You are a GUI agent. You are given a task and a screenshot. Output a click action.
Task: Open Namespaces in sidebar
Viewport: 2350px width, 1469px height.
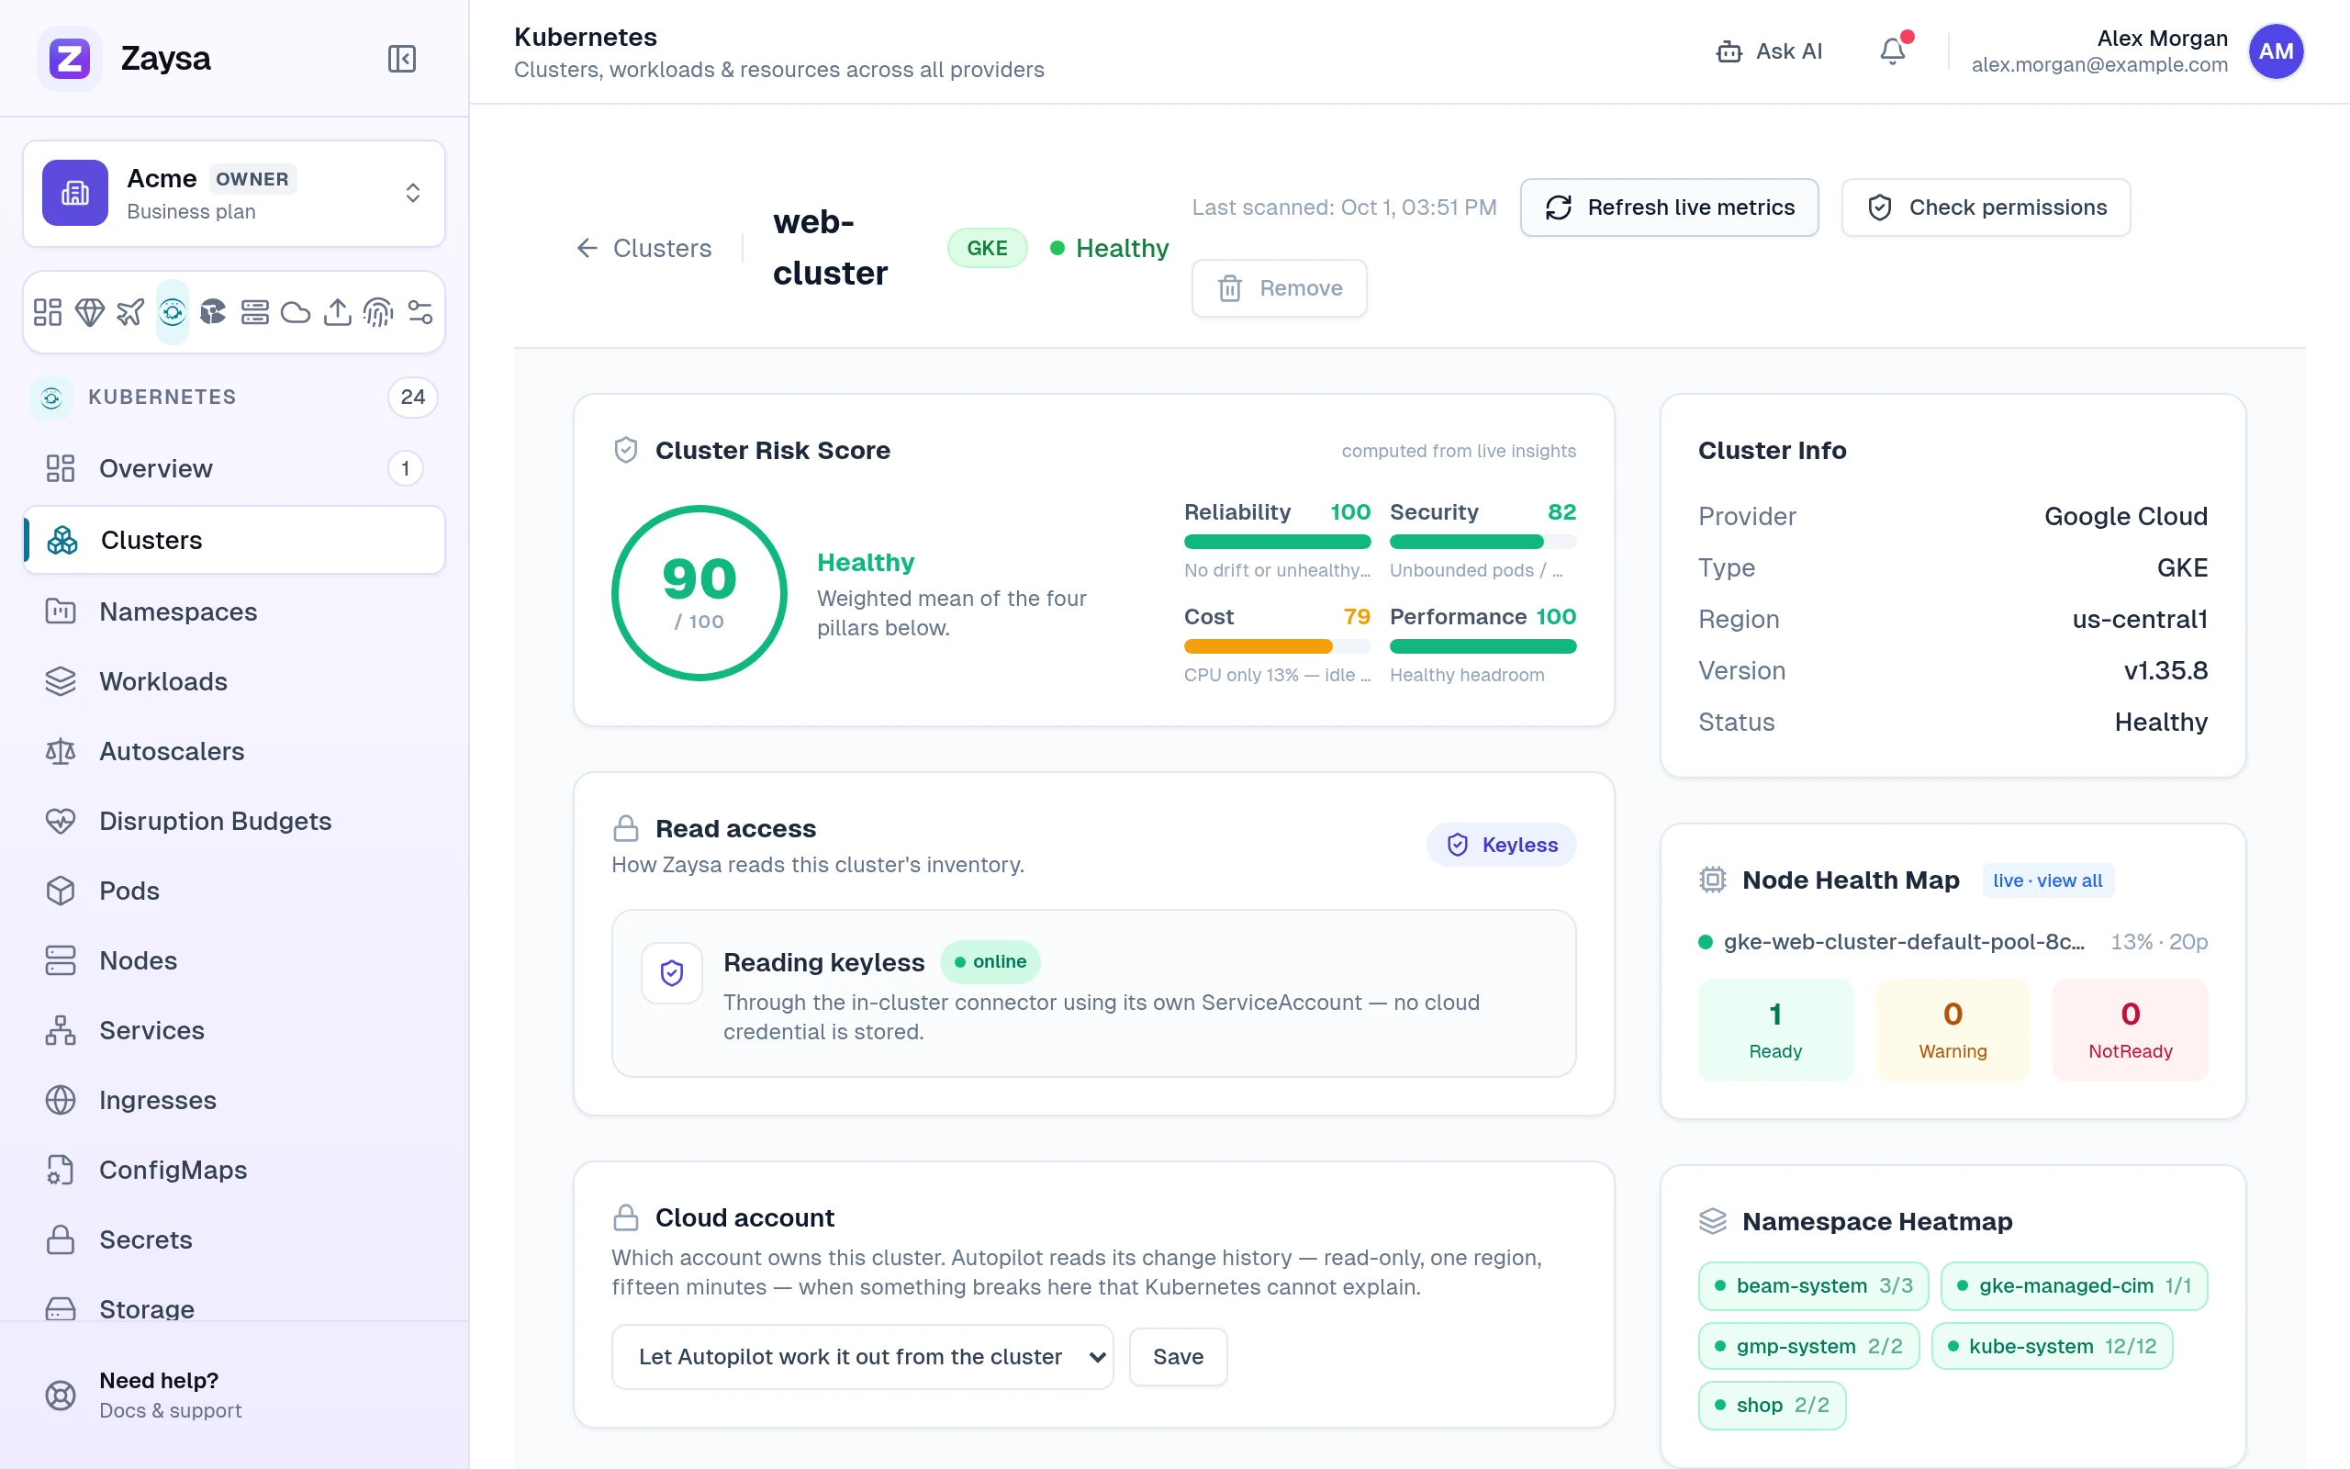pos(234,611)
